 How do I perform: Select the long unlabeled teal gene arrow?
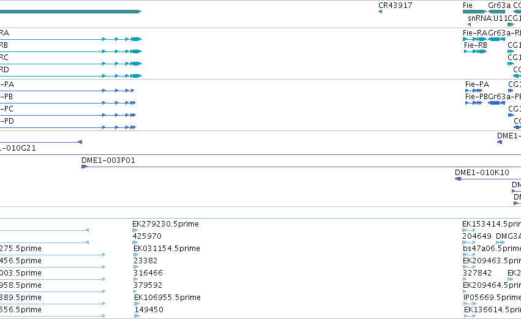(71, 12)
